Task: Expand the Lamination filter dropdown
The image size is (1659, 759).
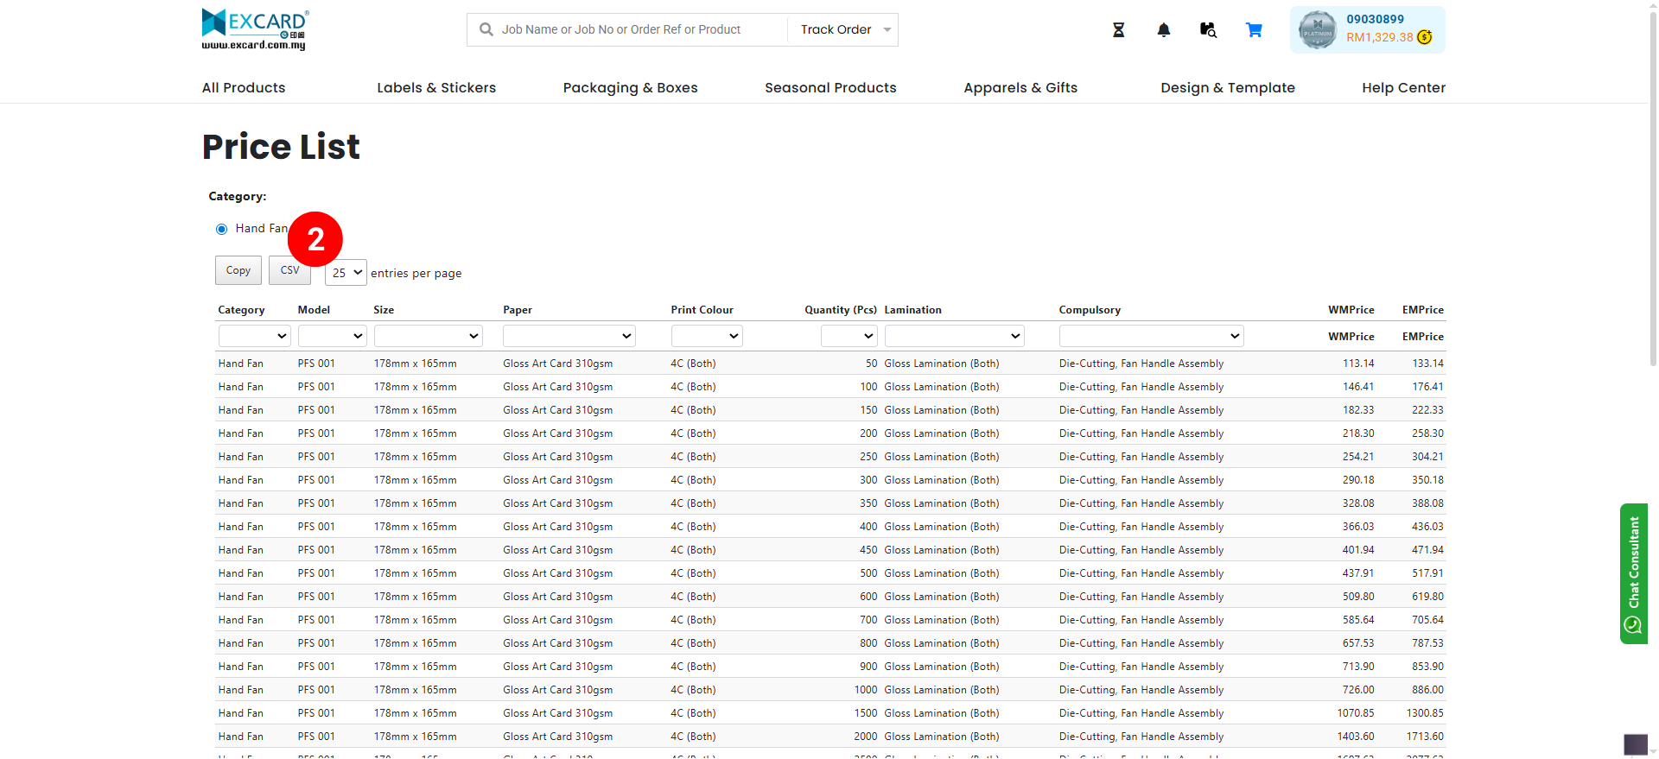Action: (954, 336)
